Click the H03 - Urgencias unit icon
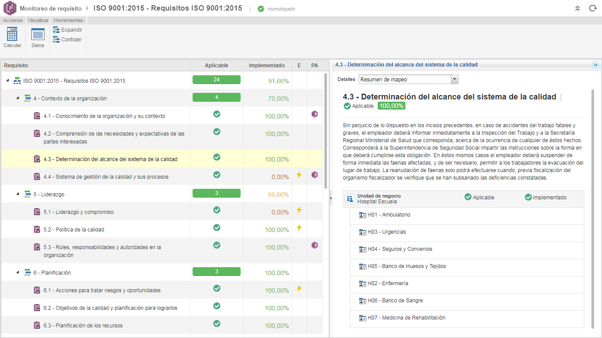 [x=363, y=232]
